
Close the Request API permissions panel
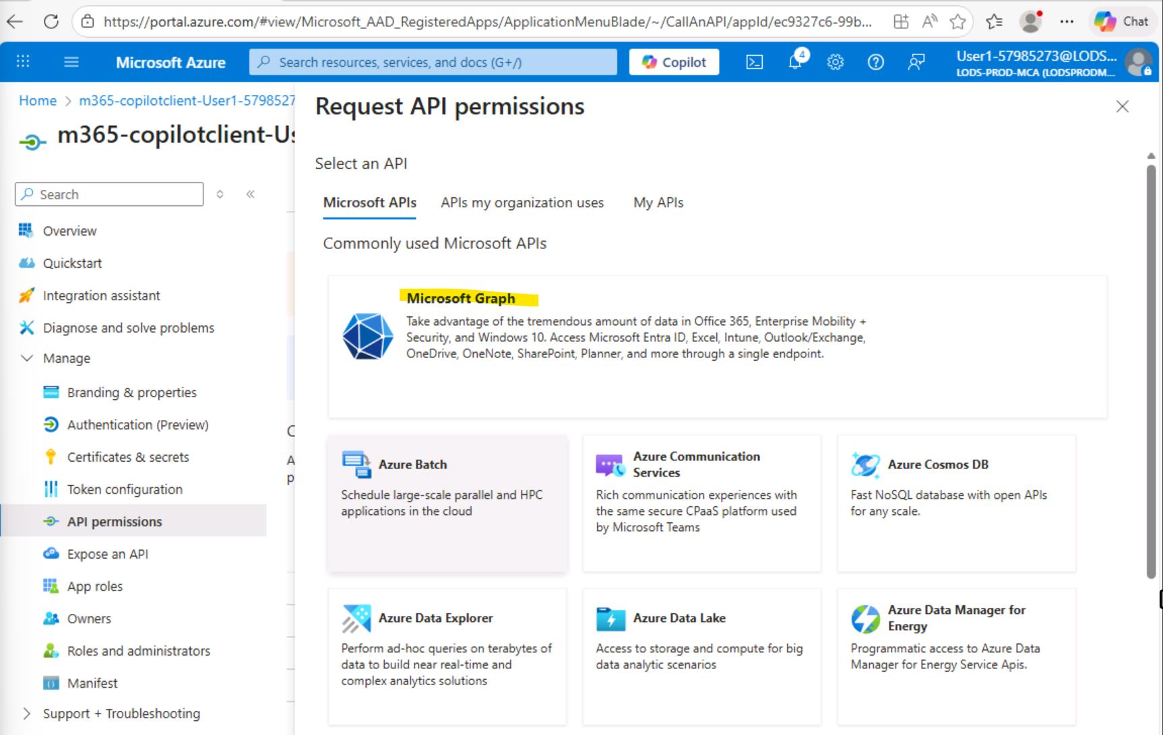pyautogui.click(x=1122, y=106)
